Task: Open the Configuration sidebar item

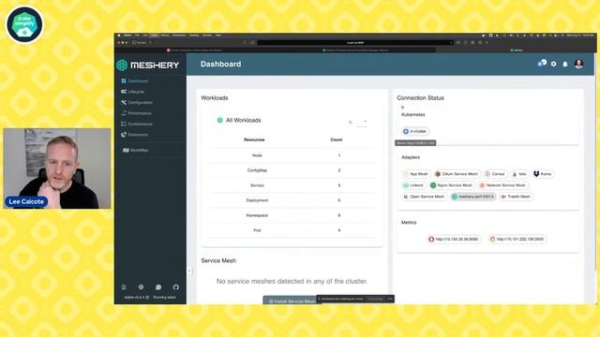Action: [137, 102]
